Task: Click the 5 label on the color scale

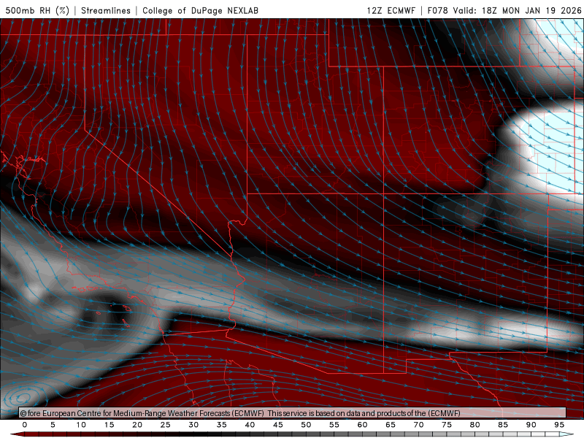Action: [53, 425]
